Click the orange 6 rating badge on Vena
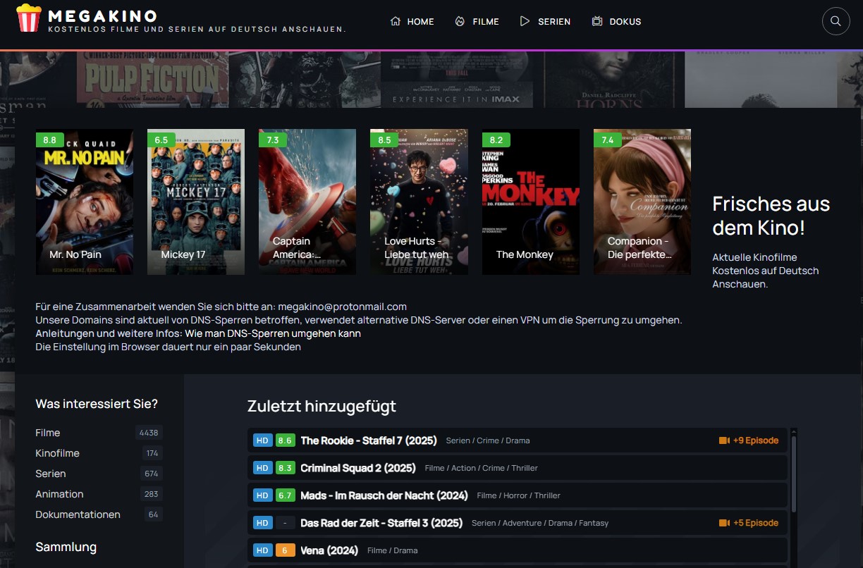This screenshot has height=568, width=863. click(285, 550)
